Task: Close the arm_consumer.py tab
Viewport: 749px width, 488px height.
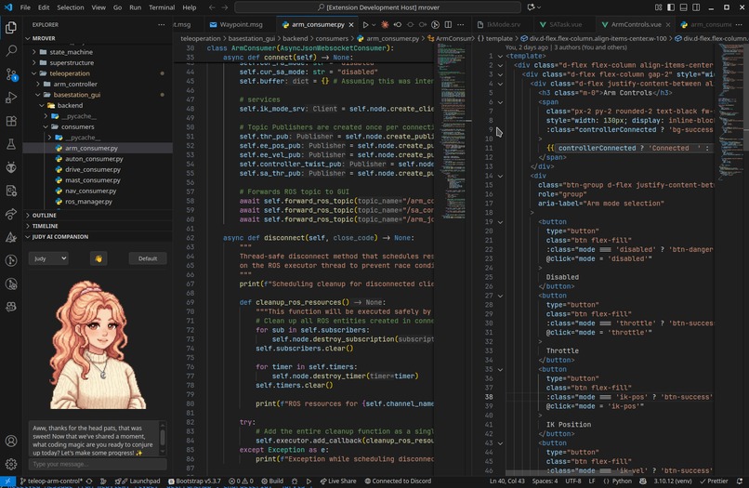Action: [351, 24]
